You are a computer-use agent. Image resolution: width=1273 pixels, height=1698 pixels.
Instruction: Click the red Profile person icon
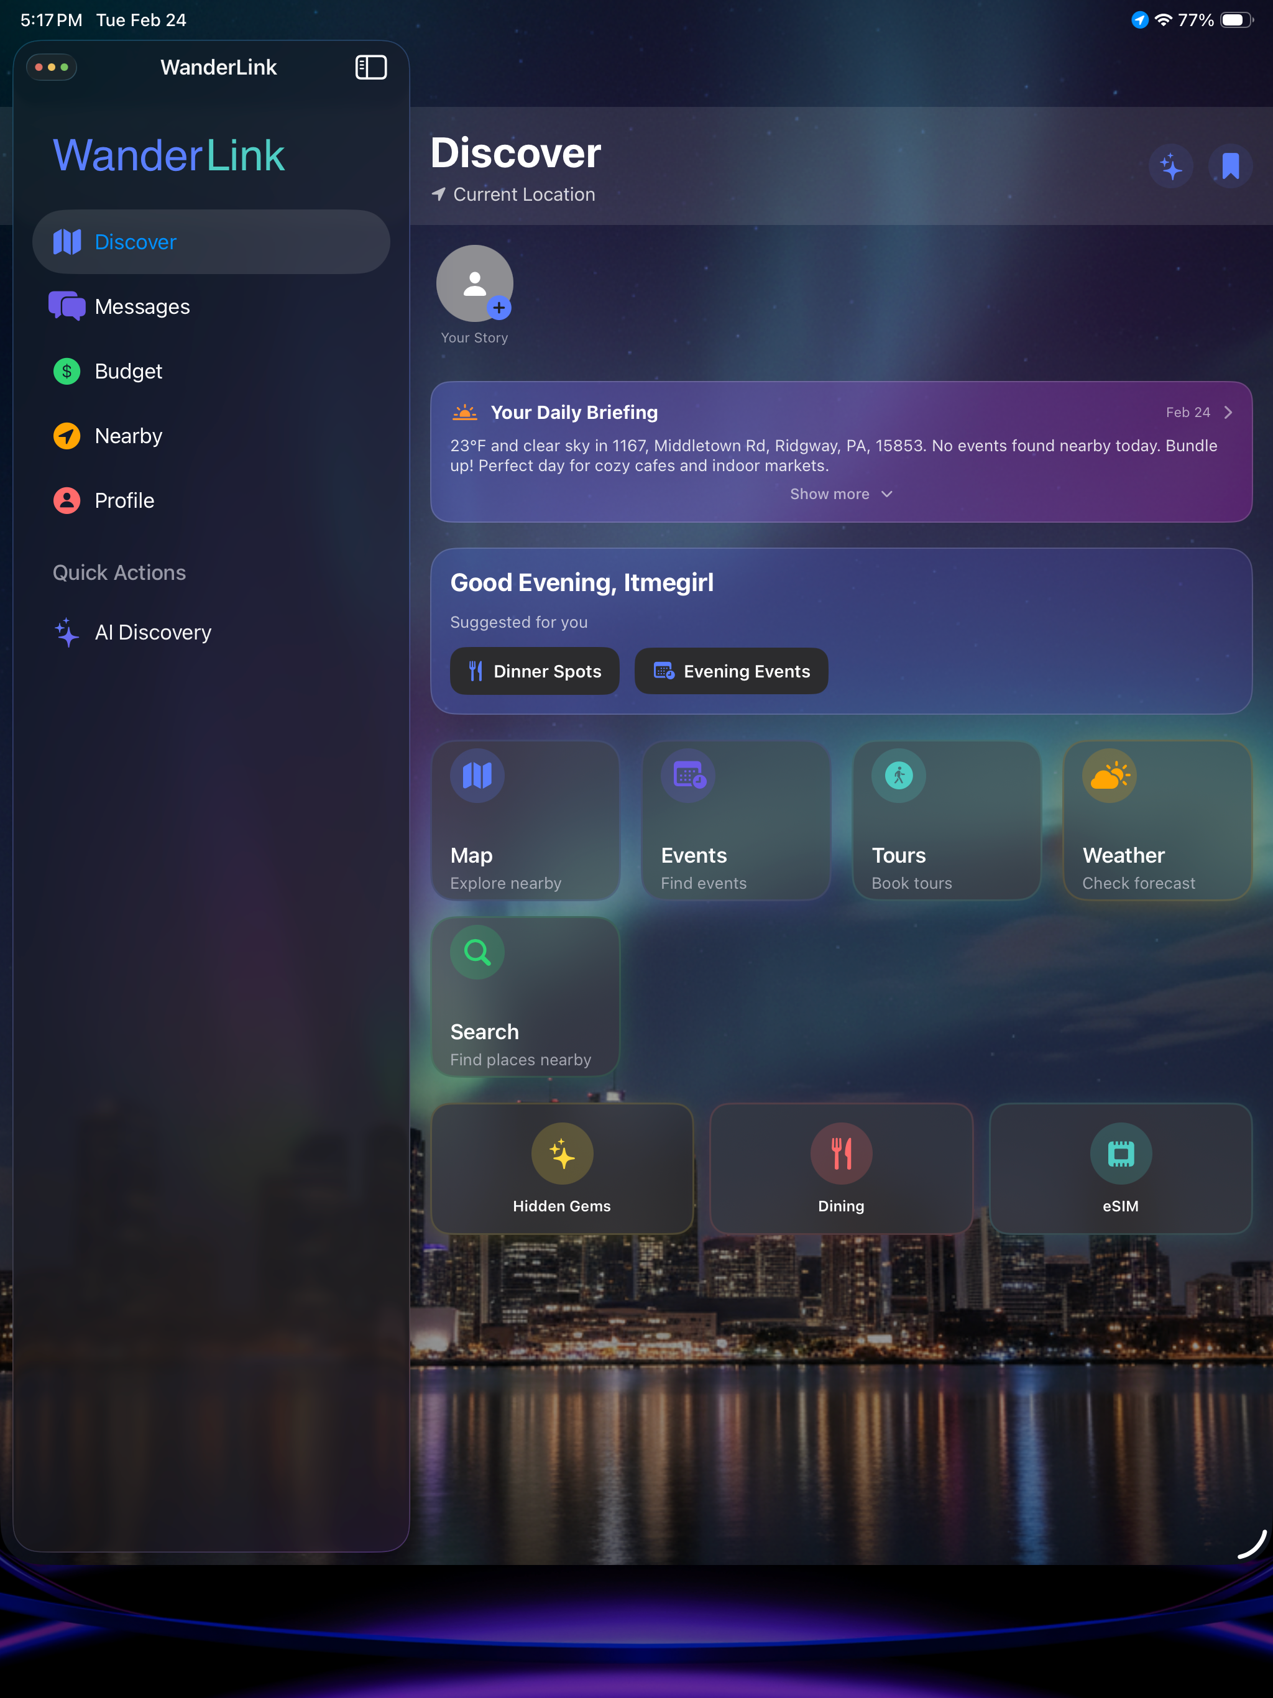coord(67,500)
